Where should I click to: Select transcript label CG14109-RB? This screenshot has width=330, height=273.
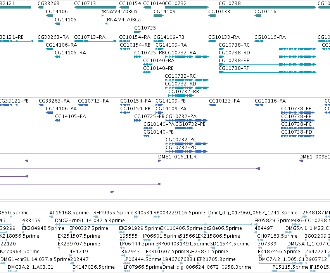click(169, 37)
